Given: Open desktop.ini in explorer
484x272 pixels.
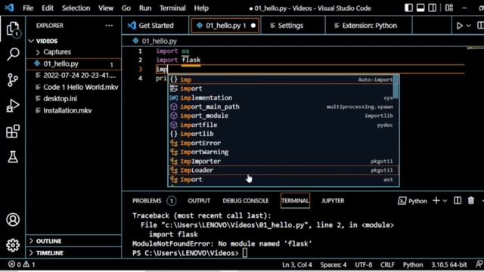Looking at the screenshot, I should tap(74, 99).
